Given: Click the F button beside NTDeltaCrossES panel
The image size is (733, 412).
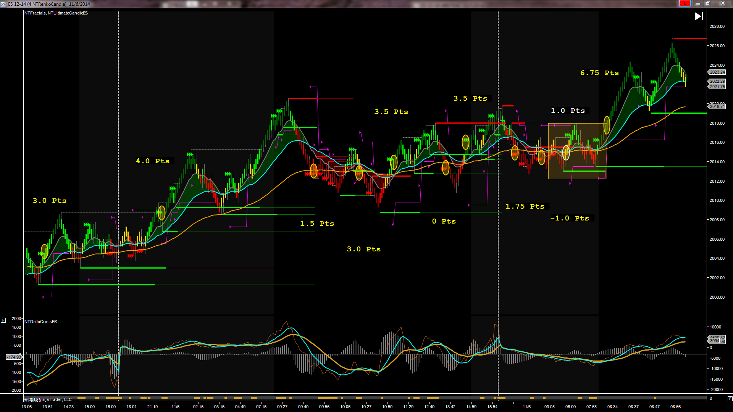Looking at the screenshot, I should click(x=3, y=320).
